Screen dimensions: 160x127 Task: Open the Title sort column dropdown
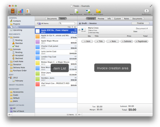tap(70, 27)
